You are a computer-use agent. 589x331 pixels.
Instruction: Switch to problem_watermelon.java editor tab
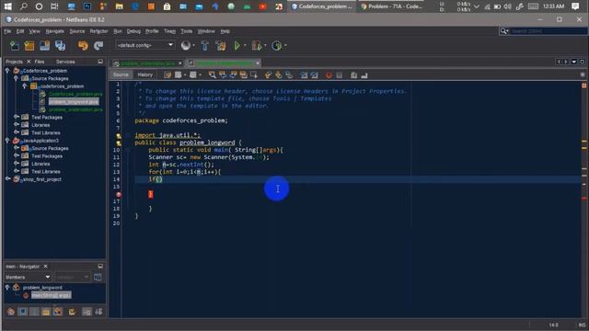[147, 63]
